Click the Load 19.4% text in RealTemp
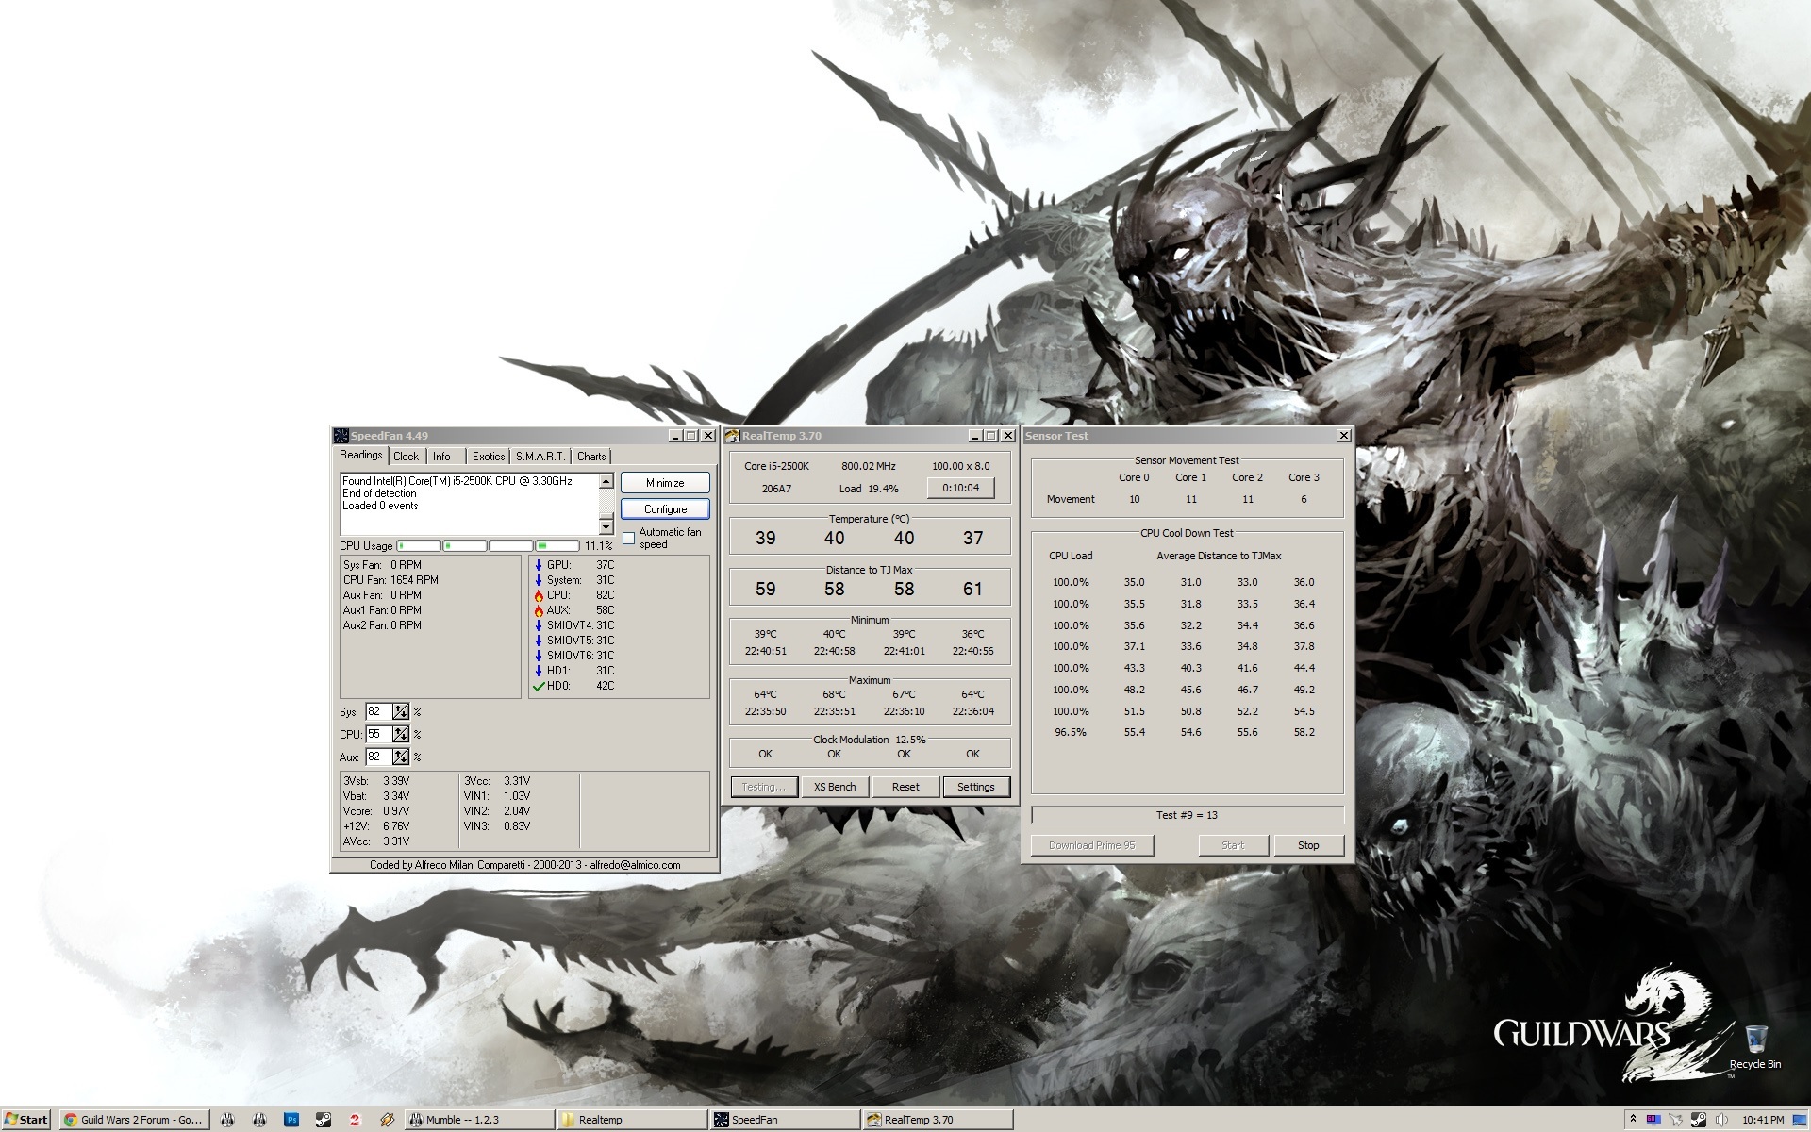Viewport: 1811px width, 1132px height. tap(869, 489)
